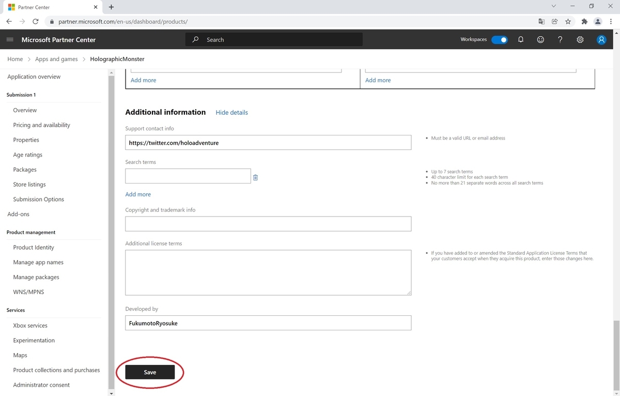
Task: Open Product Identity
Action: [34, 248]
